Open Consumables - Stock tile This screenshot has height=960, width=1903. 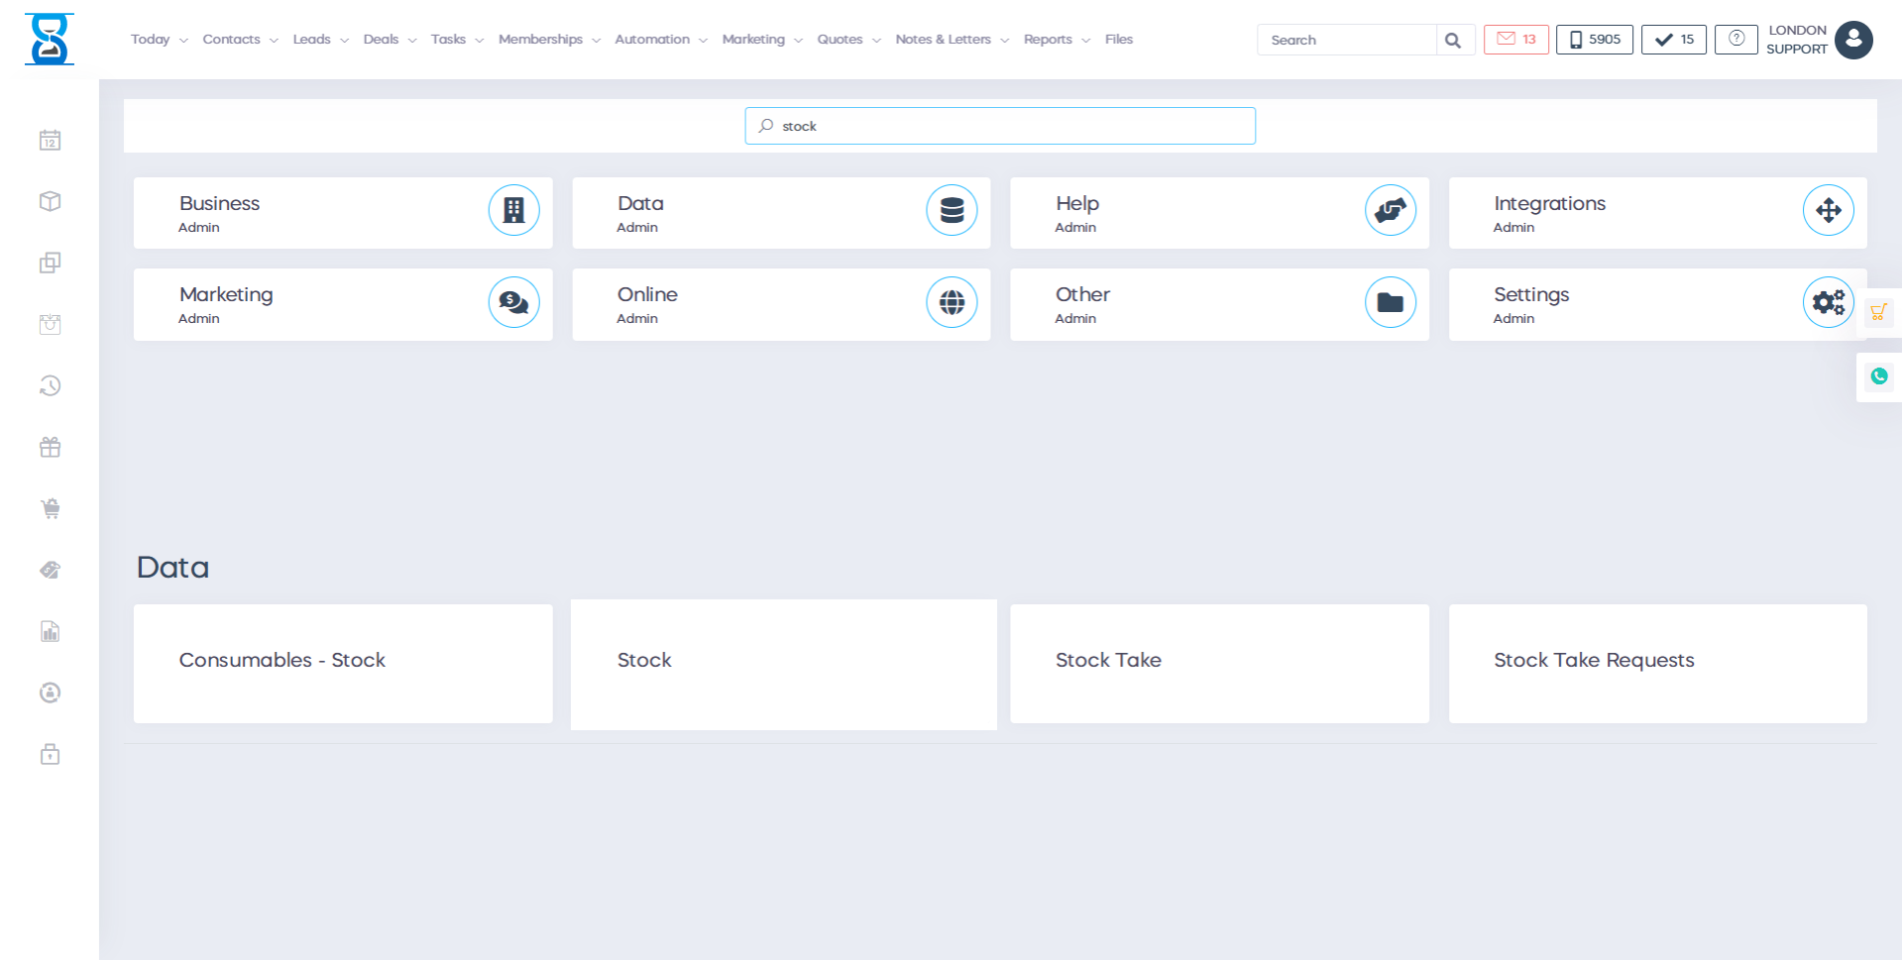coord(342,663)
